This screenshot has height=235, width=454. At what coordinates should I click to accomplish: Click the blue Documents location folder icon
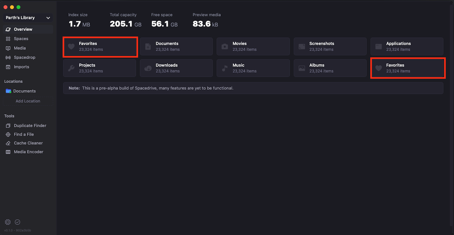coord(8,91)
